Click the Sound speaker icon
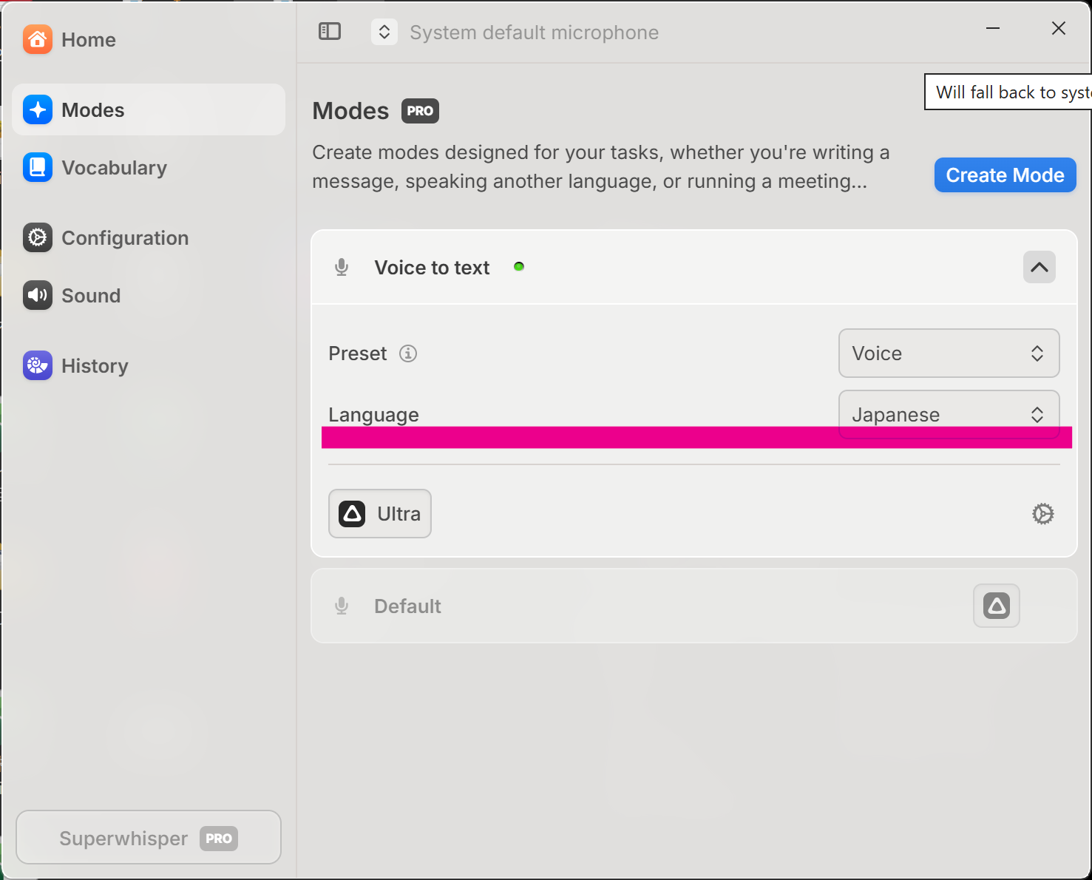The width and height of the screenshot is (1092, 880). 38,296
